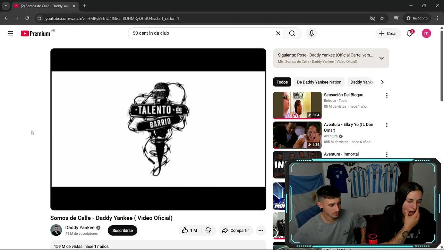Image resolution: width=444 pixels, height=250 pixels.
Task: View site information icon in address bar
Action: click(39, 18)
